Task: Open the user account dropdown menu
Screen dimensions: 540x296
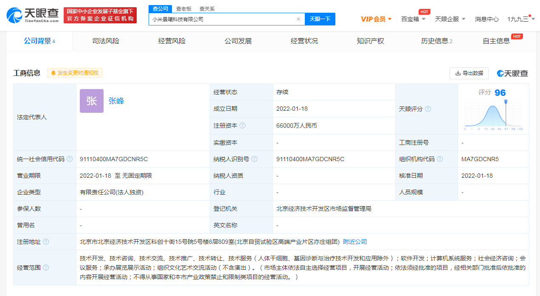Action: pyautogui.click(x=520, y=19)
